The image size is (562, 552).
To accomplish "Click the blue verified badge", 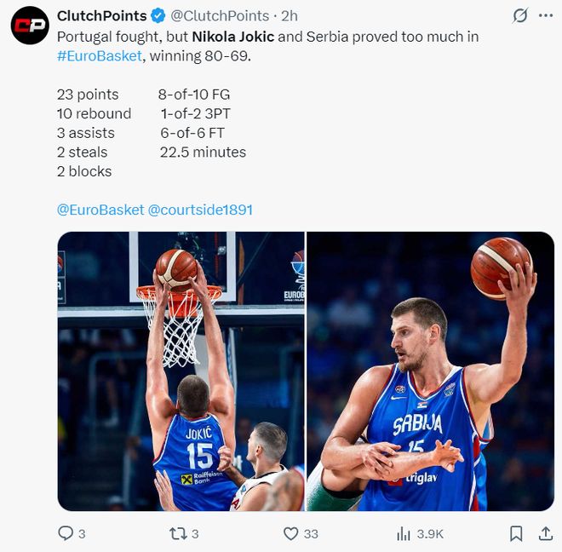I will 158,16.
